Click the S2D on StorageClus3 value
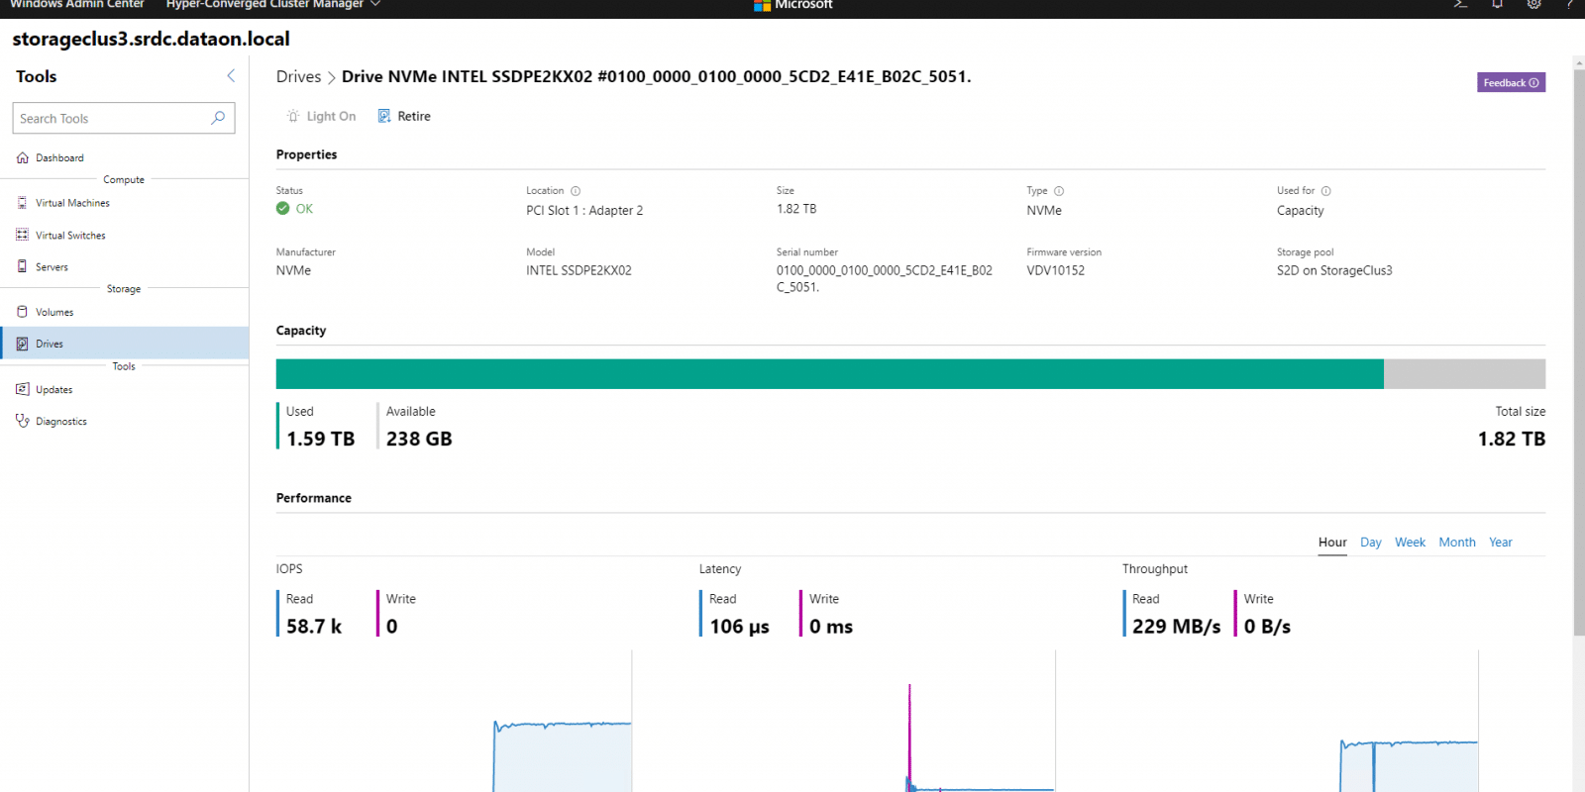Viewport: 1585px width, 792px height. coord(1334,270)
